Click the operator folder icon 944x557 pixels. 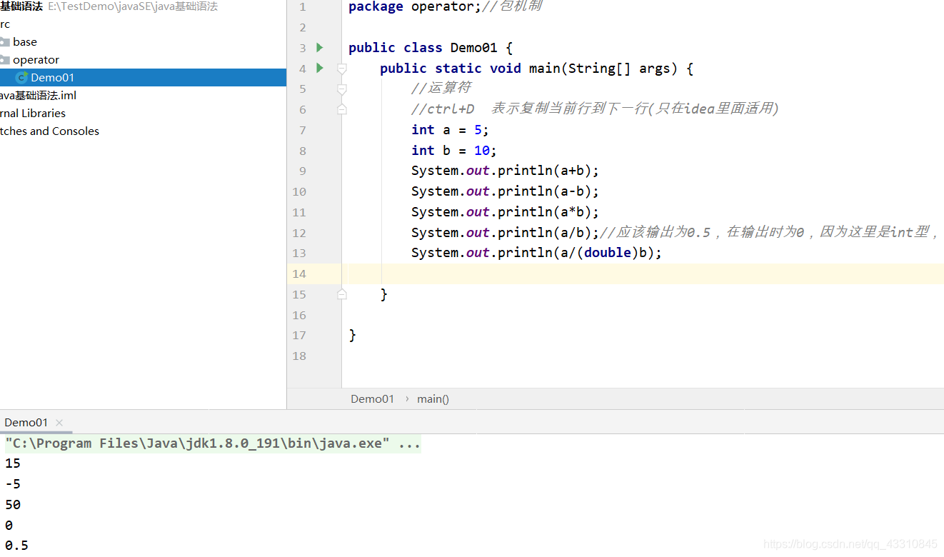(4, 60)
